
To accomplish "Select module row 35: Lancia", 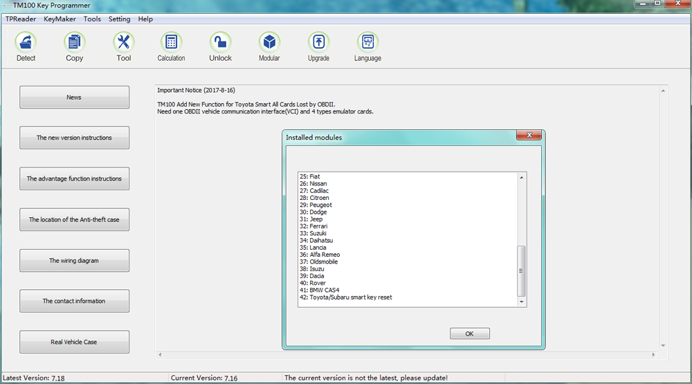I will tap(313, 248).
